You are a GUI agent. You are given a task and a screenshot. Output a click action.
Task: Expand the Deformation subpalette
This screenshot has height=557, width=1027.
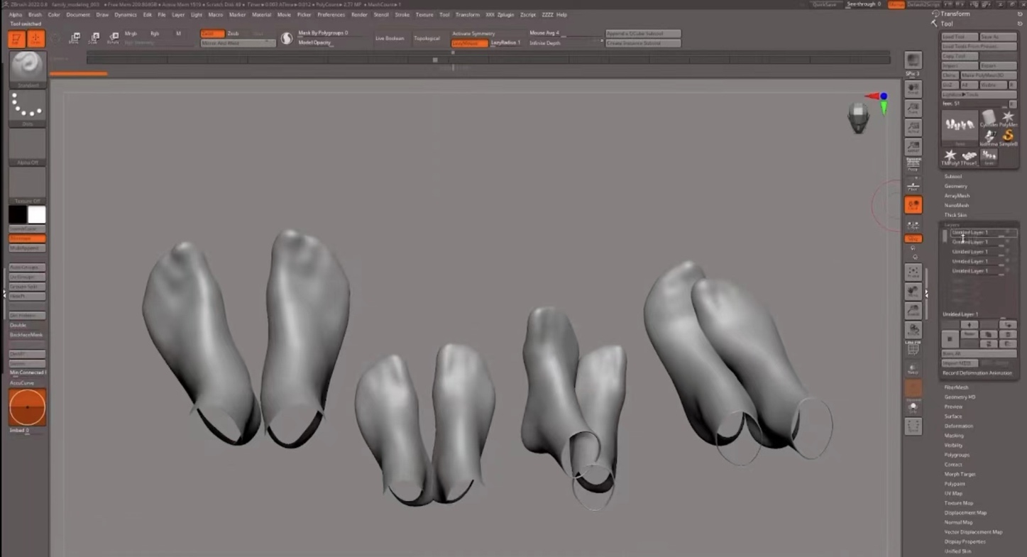[x=958, y=426]
